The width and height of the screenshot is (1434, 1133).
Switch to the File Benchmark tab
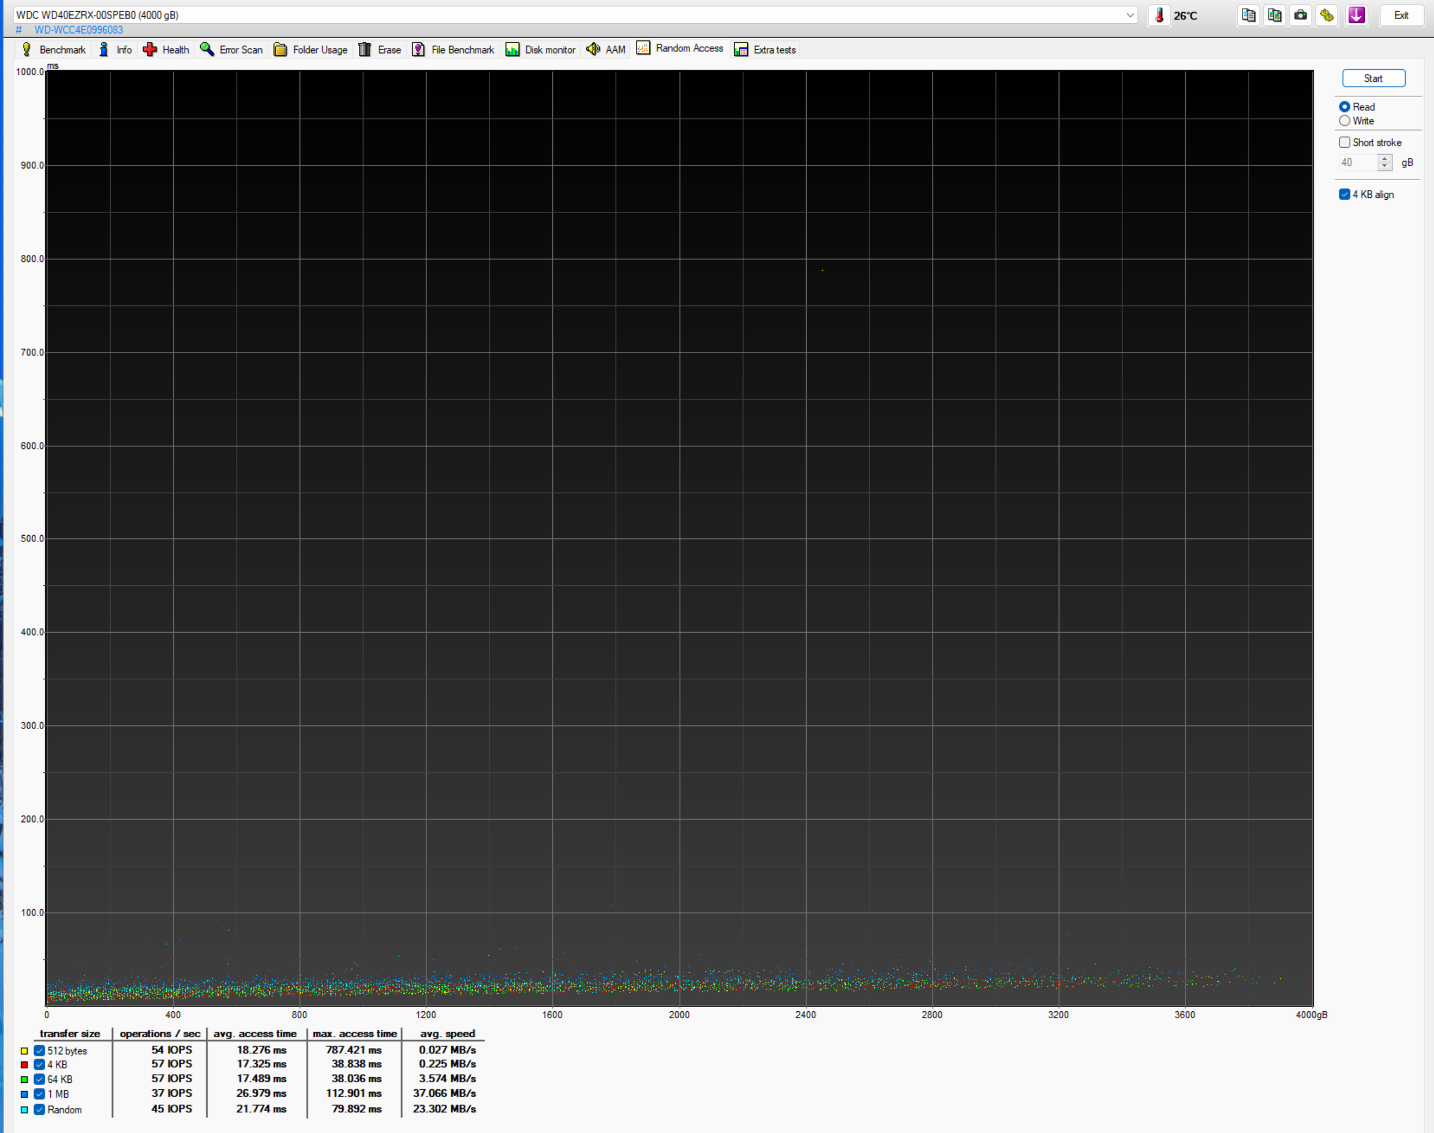point(454,50)
